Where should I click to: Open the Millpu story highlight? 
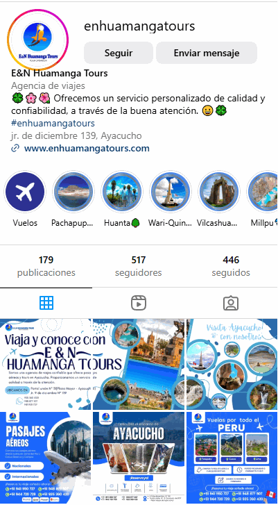click(263, 192)
